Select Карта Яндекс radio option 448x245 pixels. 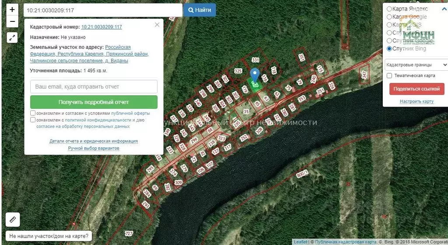(389, 9)
